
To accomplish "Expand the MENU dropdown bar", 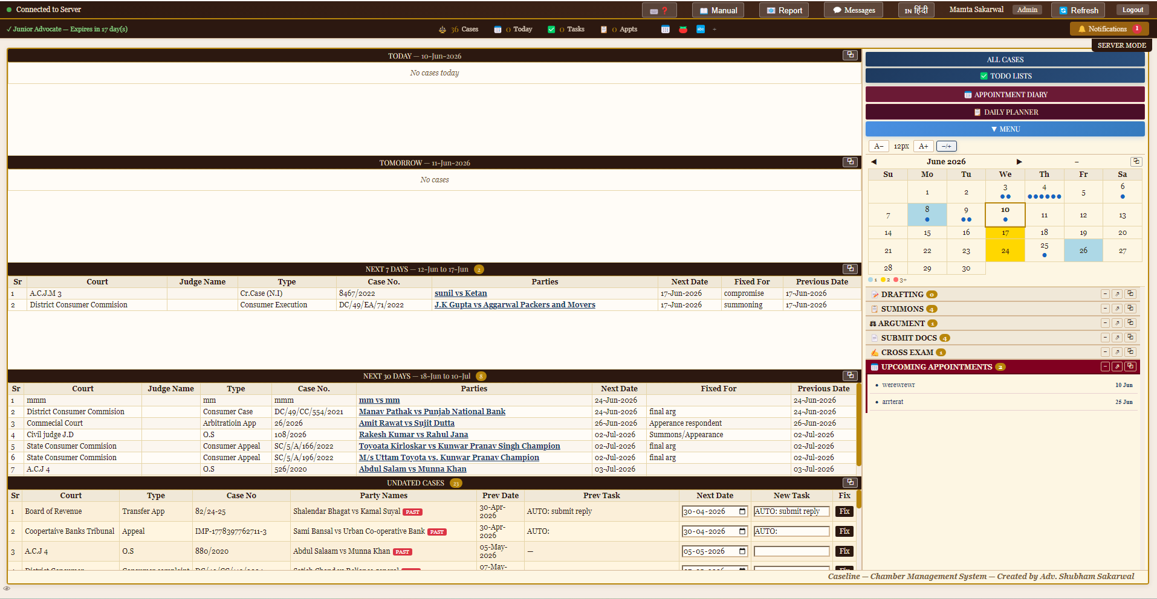I will point(1005,129).
